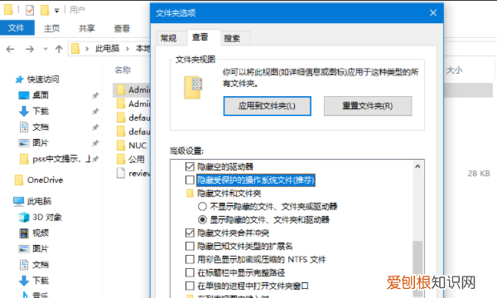
Task: Select 不显示隐藏的文件、文件夹或驱动器 radio
Action: click(202, 206)
